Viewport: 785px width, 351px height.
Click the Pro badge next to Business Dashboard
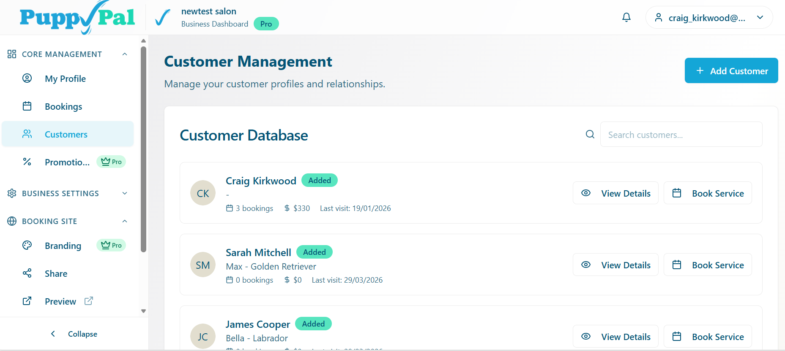coord(266,24)
